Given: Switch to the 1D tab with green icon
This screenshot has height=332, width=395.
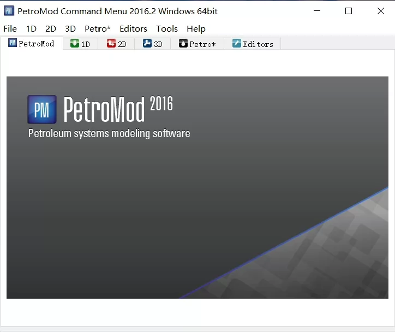Looking at the screenshot, I should (80, 44).
